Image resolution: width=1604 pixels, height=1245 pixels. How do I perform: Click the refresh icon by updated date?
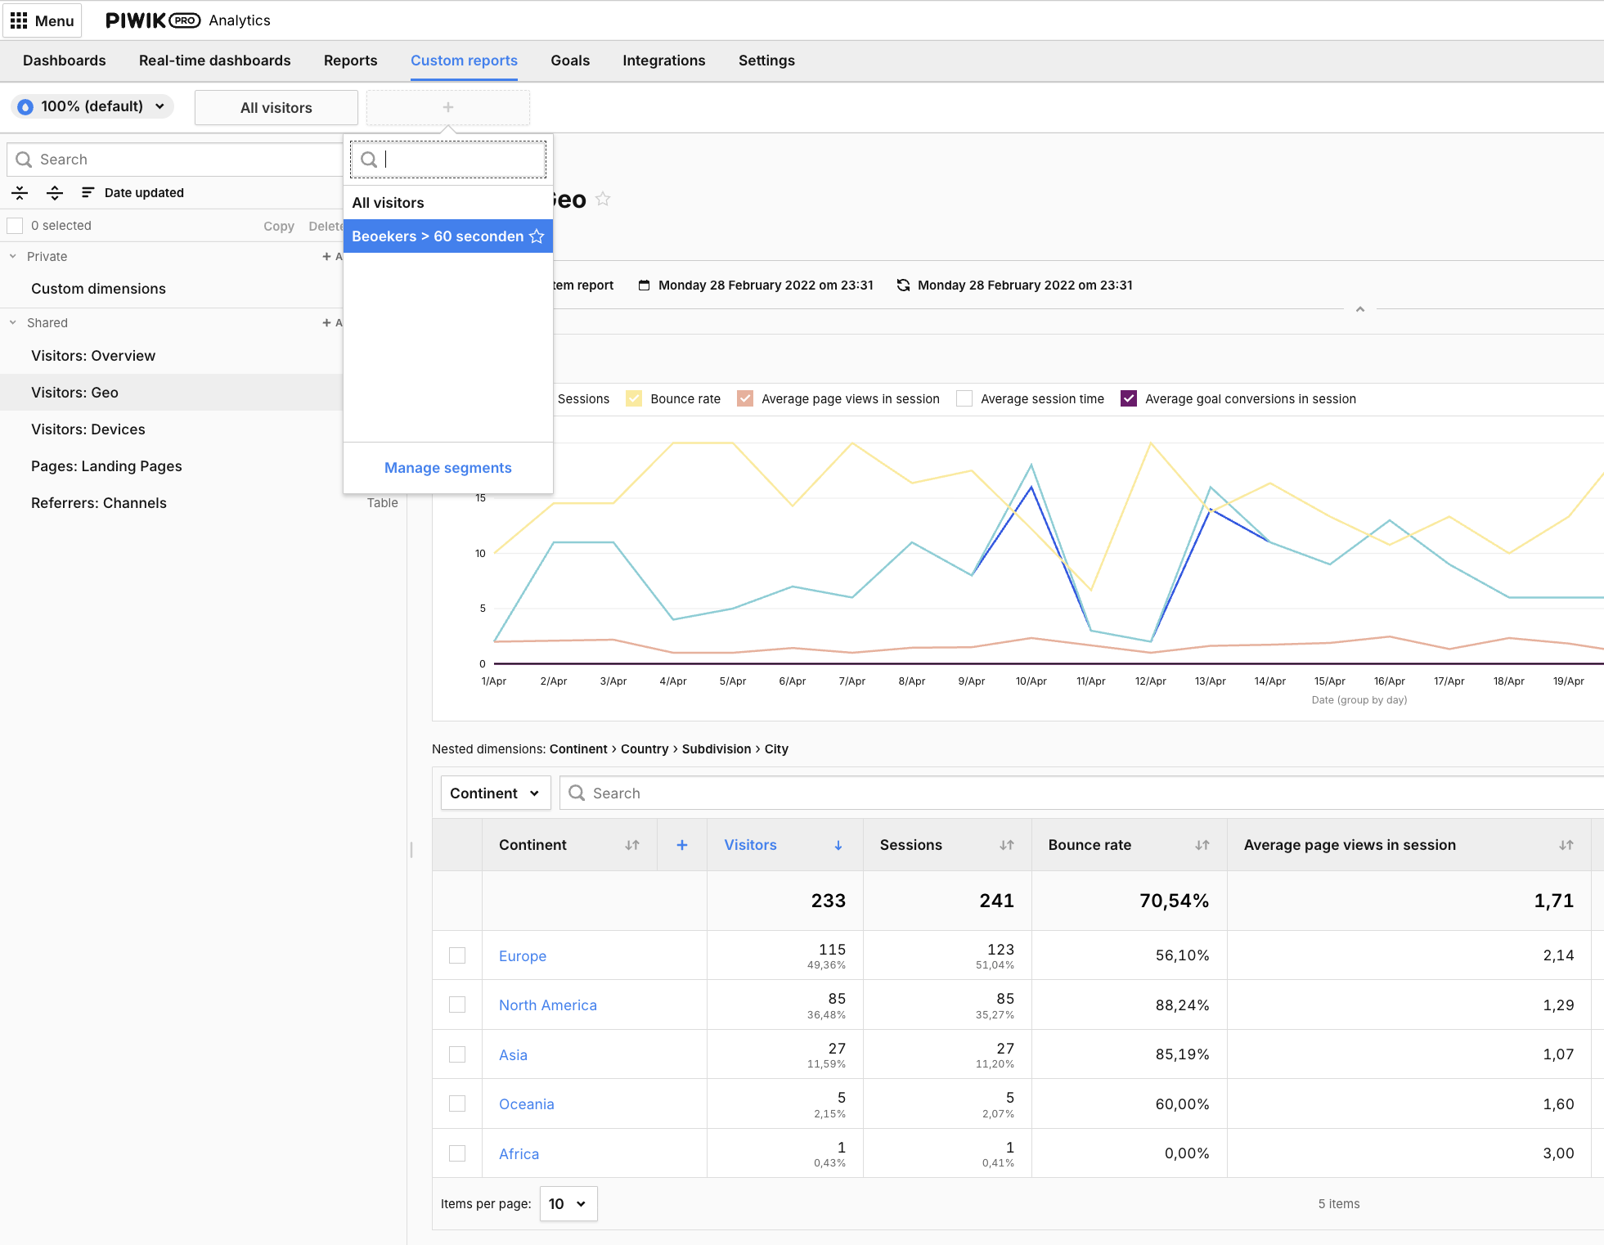click(x=903, y=285)
